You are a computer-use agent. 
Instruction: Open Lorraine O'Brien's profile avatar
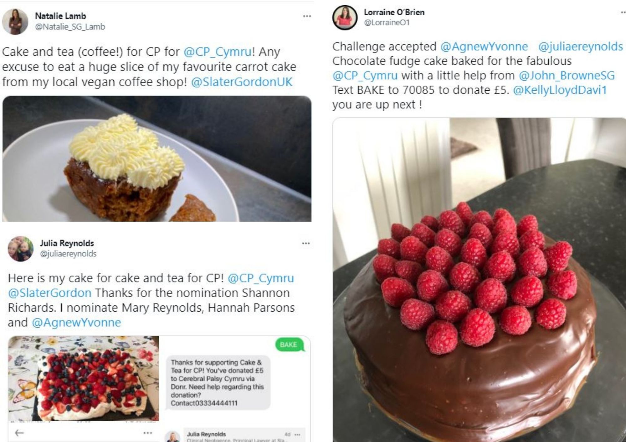pyautogui.click(x=345, y=18)
